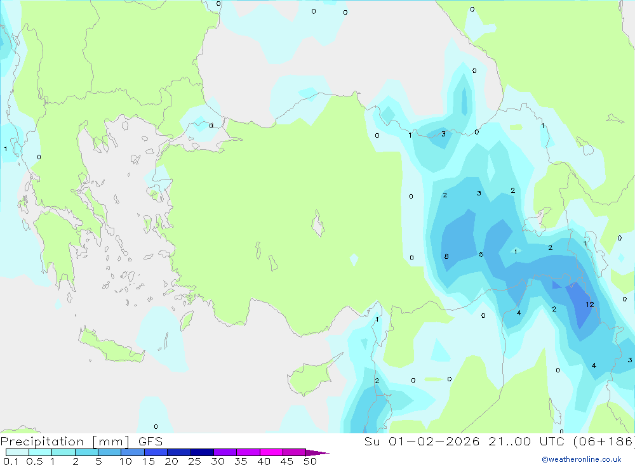Image resolution: width=635 pixels, height=465 pixels.
Task: Pick the legend swatch between 45 and 50
Action: [295, 452]
